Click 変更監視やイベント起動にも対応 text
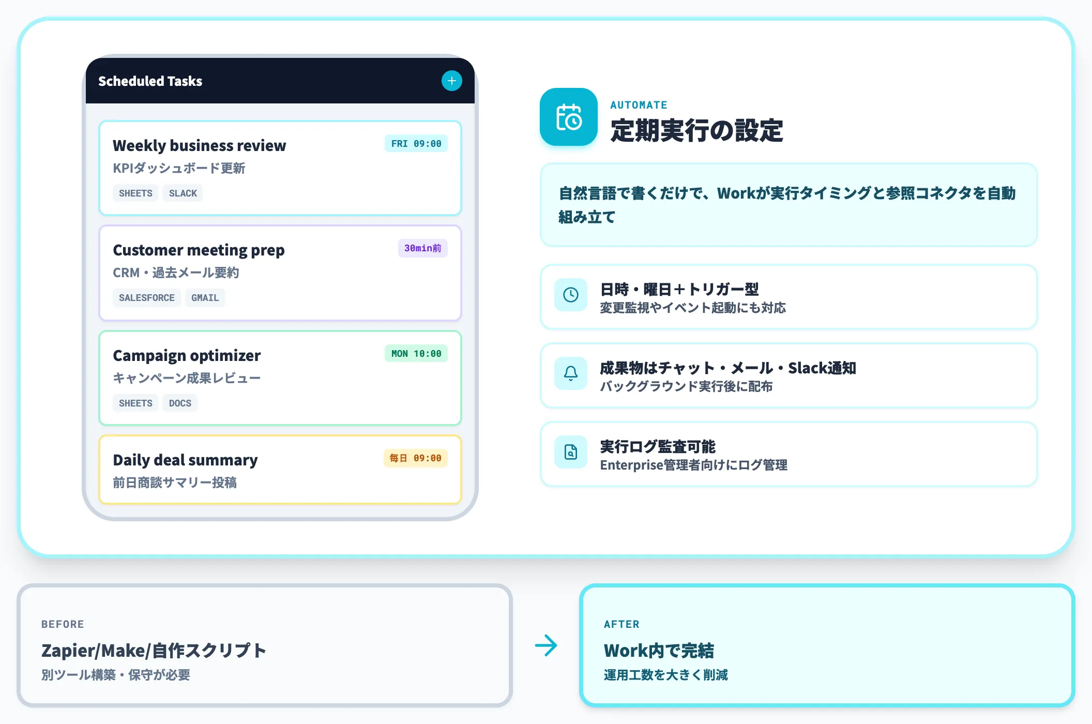The height and width of the screenshot is (724, 1092). click(x=693, y=308)
